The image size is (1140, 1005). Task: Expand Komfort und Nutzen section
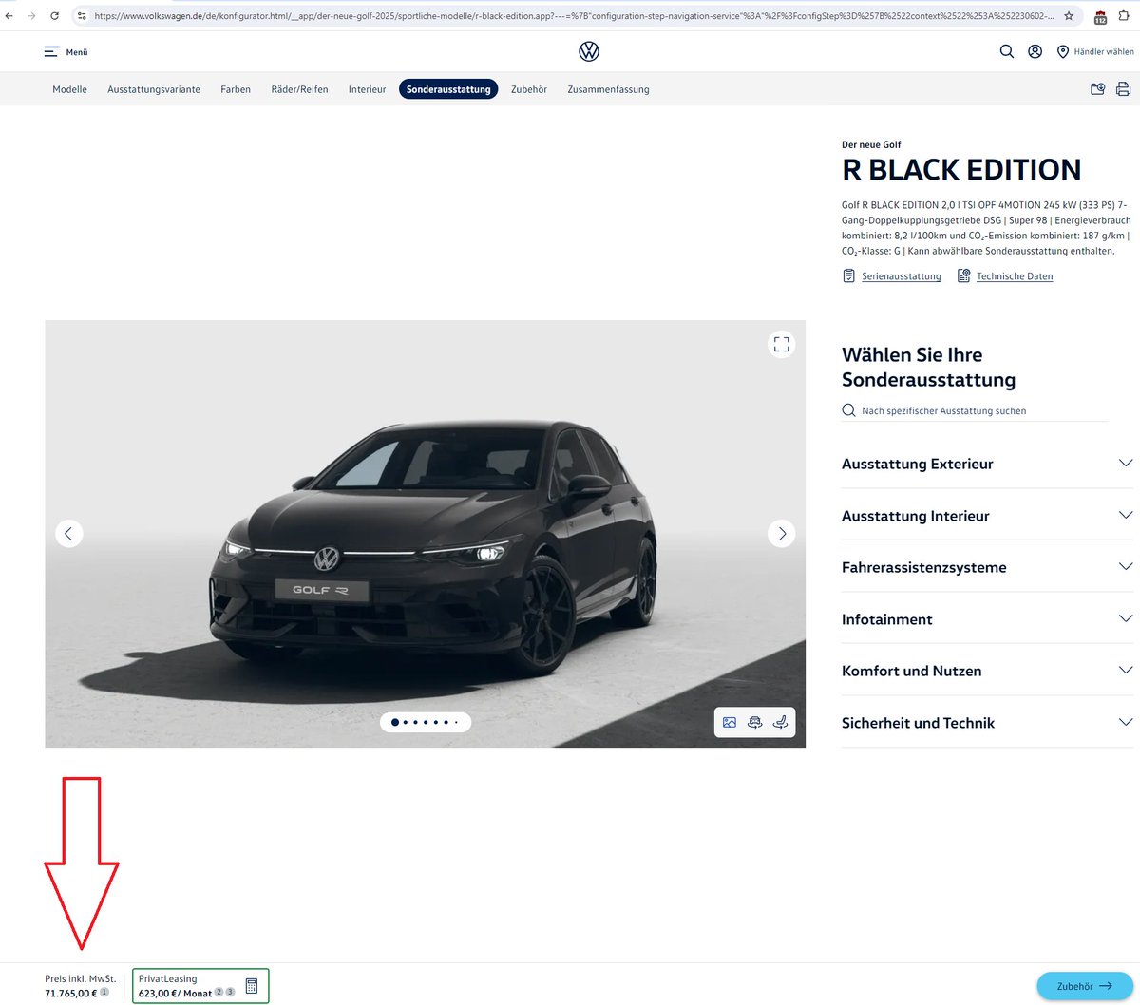[987, 671]
